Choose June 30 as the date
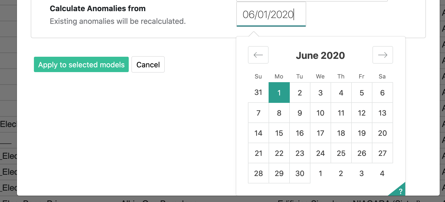This screenshot has width=445, height=202. click(x=300, y=173)
